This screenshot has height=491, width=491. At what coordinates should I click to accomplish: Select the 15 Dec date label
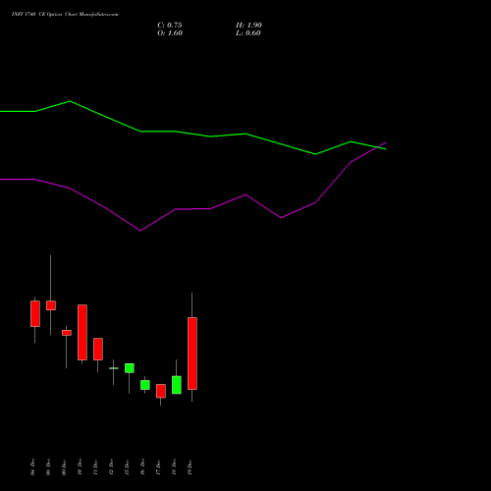[x=127, y=467]
